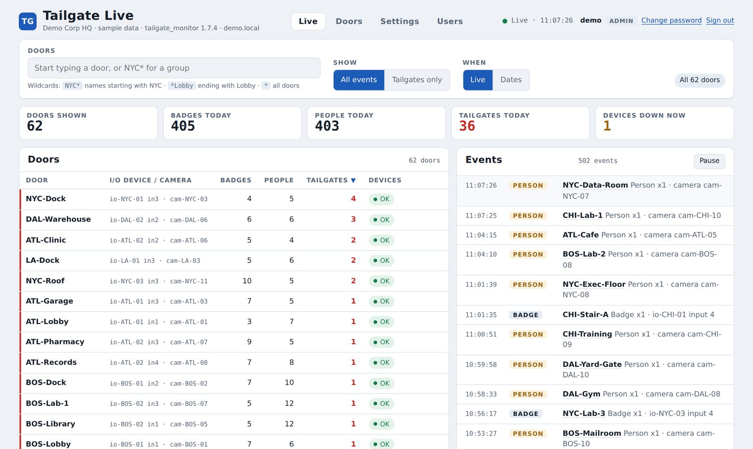Image resolution: width=753 pixels, height=449 pixels.
Task: Click the green Live status dot
Action: pos(505,21)
